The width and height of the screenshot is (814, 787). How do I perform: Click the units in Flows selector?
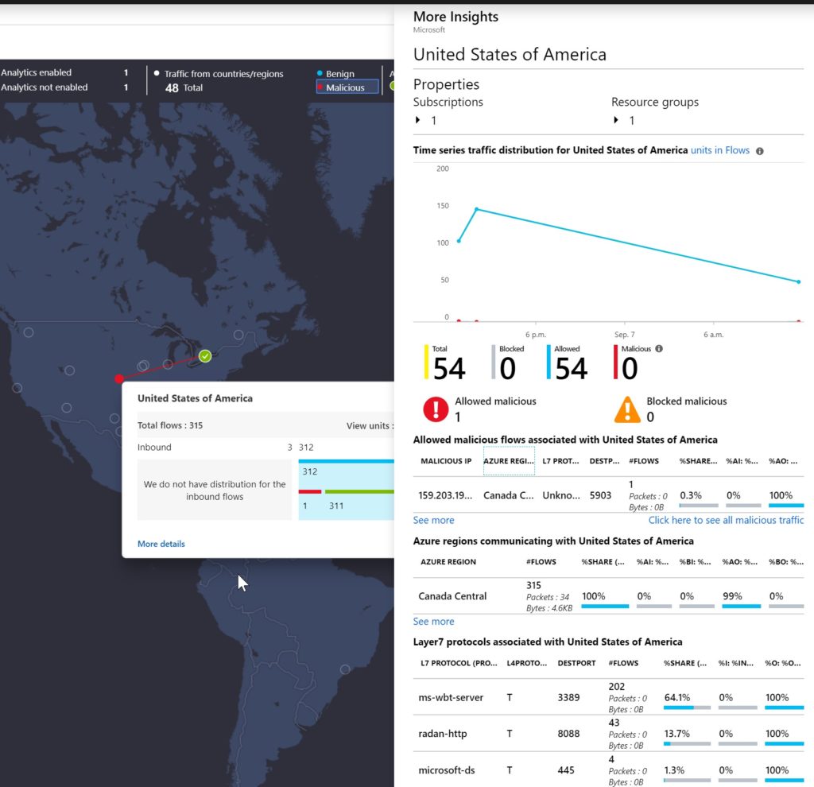719,150
